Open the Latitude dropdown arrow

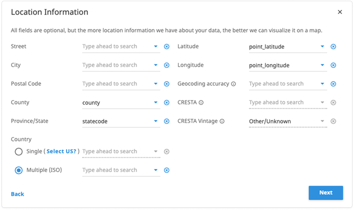click(x=322, y=46)
